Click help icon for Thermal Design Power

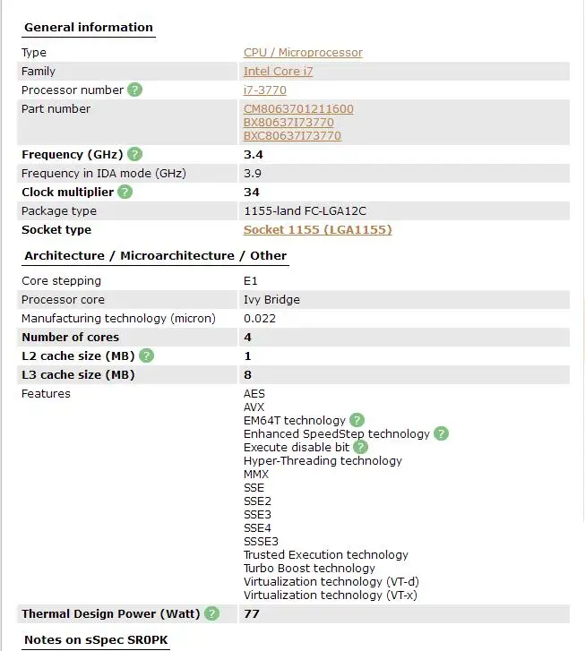pyautogui.click(x=211, y=613)
